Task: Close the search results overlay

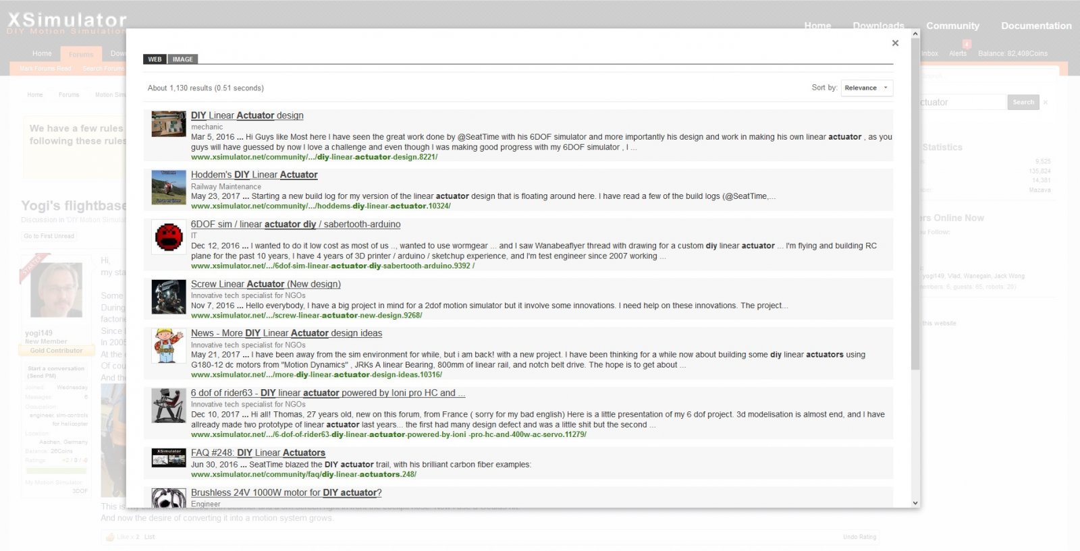Action: [895, 43]
